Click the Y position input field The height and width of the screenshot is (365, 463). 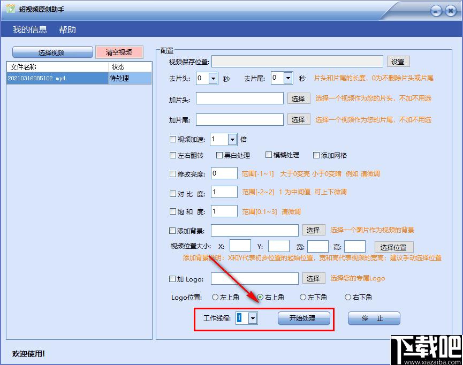pos(279,246)
